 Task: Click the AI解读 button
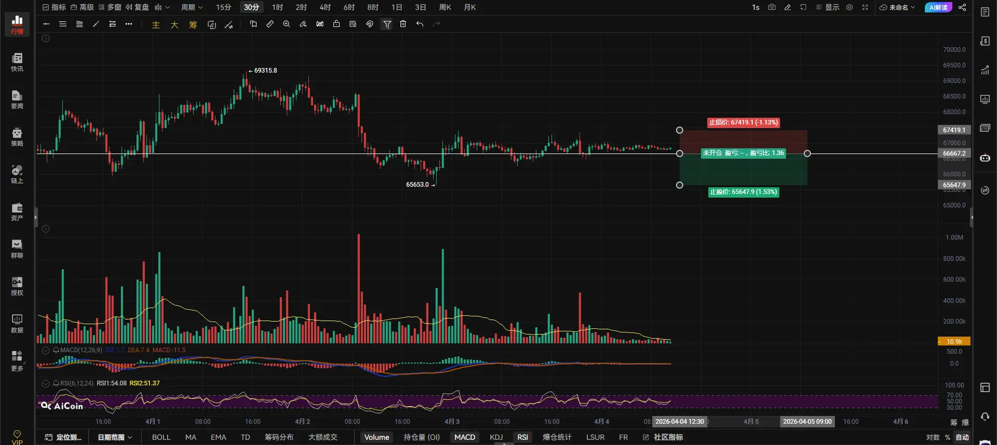[938, 7]
